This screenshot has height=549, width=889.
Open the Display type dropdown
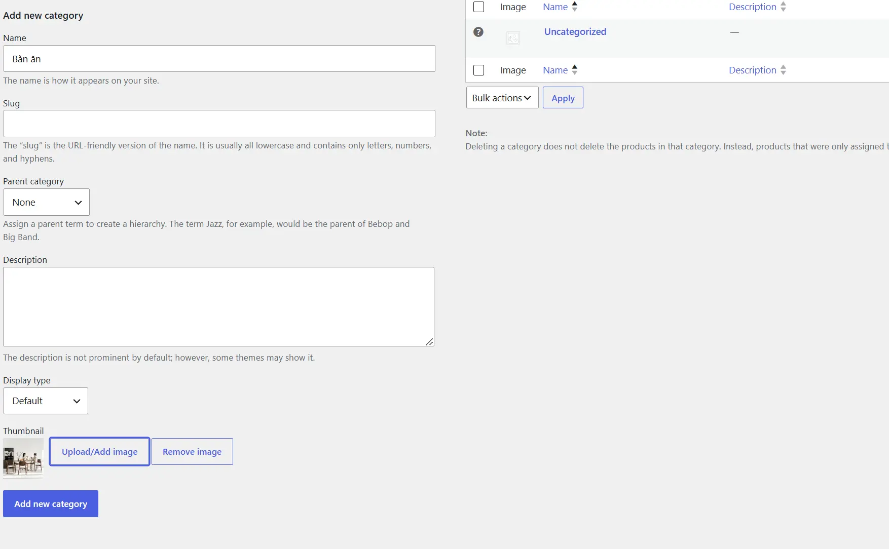pyautogui.click(x=46, y=401)
